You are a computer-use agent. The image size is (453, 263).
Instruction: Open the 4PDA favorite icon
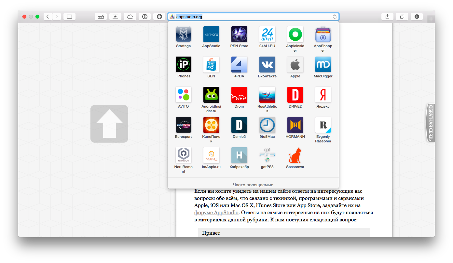click(x=239, y=65)
